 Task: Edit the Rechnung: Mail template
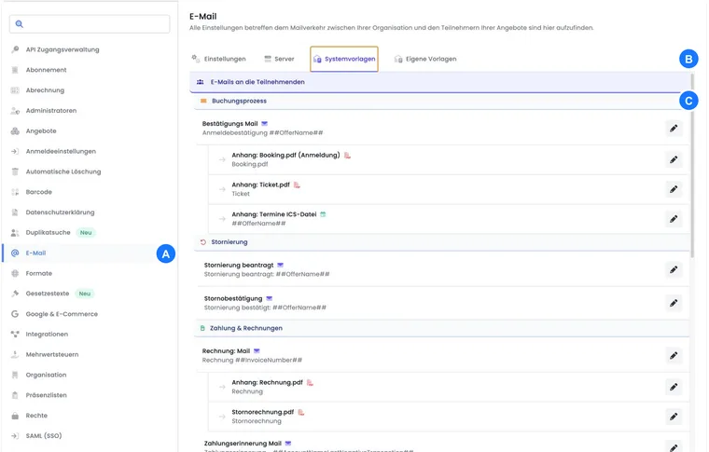tap(674, 355)
